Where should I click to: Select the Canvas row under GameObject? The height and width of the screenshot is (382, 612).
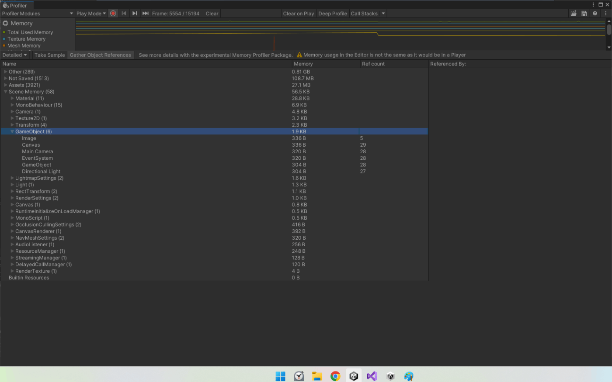coord(214,145)
